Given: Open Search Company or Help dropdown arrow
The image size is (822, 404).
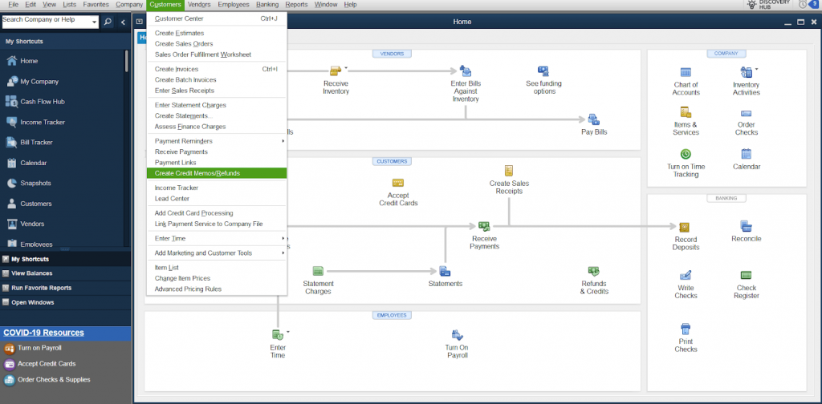Looking at the screenshot, I should click(95, 22).
